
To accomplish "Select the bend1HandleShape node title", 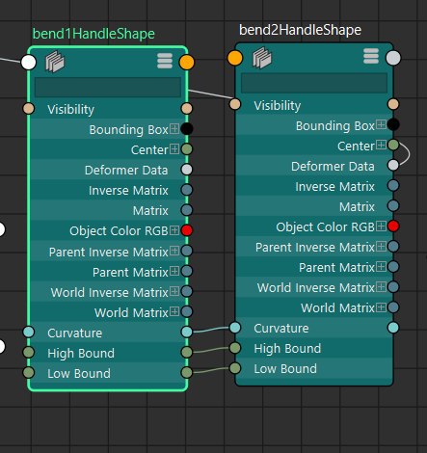I will click(x=93, y=34).
